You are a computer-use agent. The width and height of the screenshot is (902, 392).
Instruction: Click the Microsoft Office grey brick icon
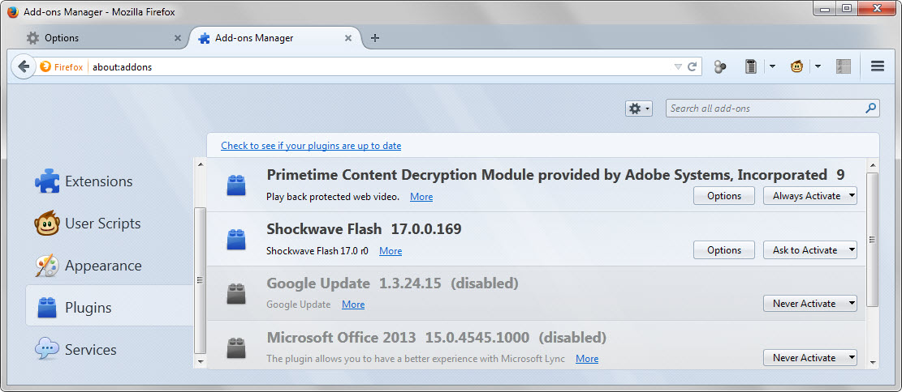click(x=236, y=347)
